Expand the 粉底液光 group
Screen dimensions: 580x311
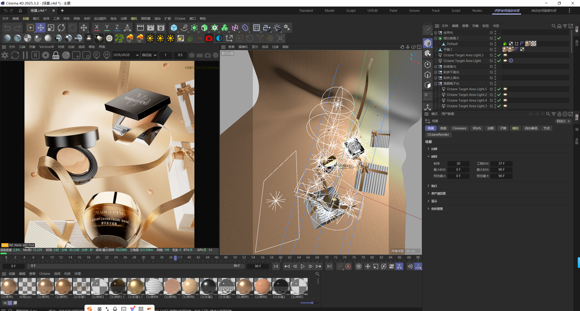point(436,66)
